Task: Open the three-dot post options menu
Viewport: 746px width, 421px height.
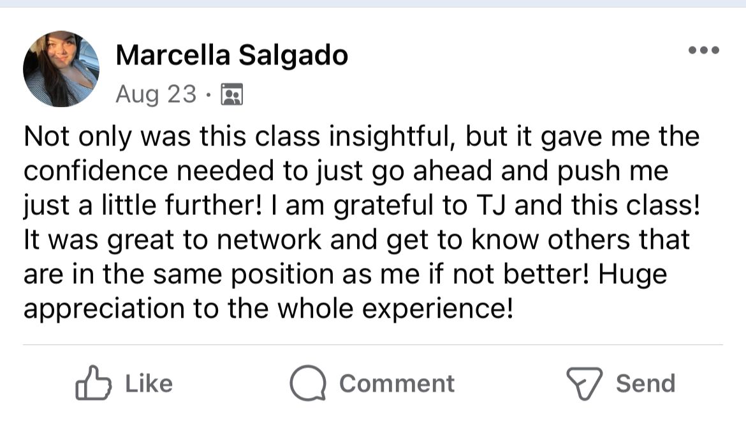Action: (704, 50)
